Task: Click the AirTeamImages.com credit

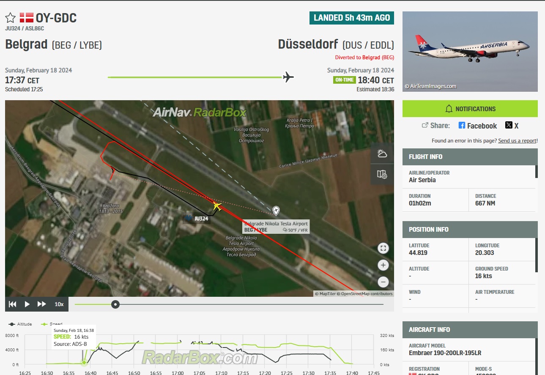Action: tap(430, 86)
